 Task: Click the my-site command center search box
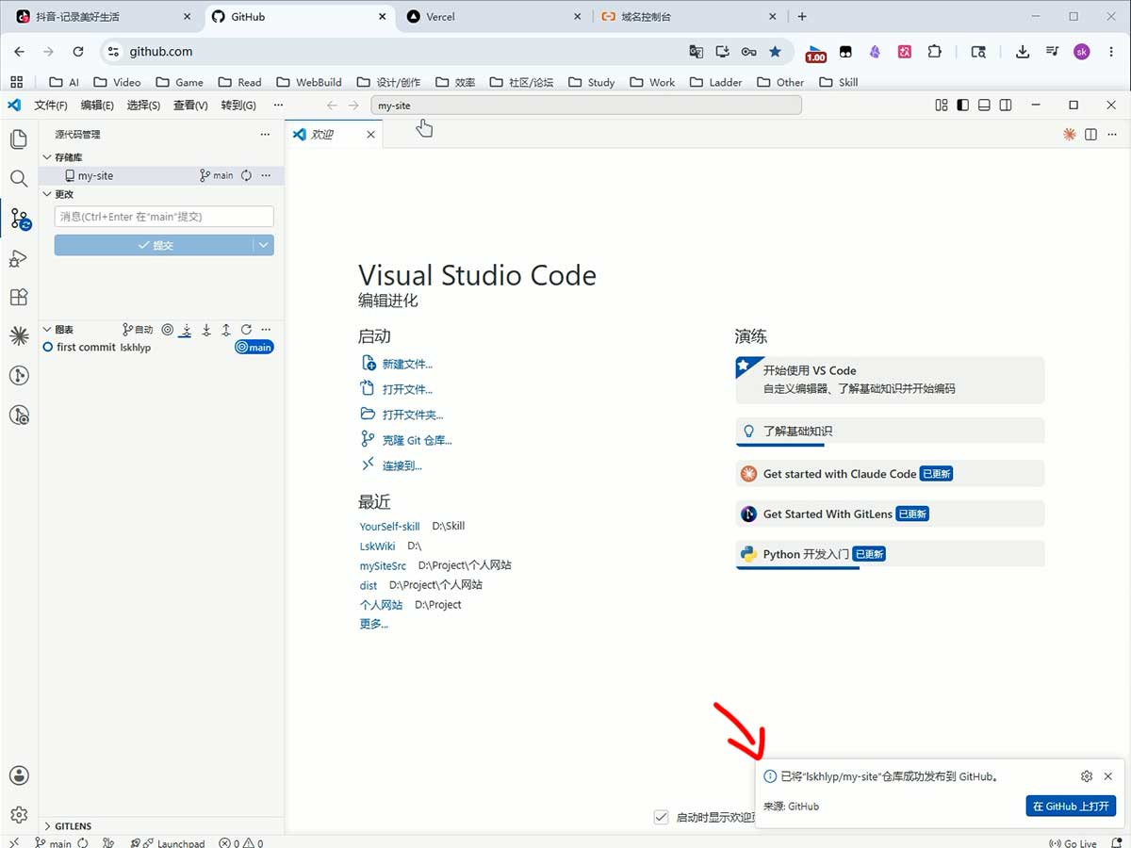tap(586, 106)
